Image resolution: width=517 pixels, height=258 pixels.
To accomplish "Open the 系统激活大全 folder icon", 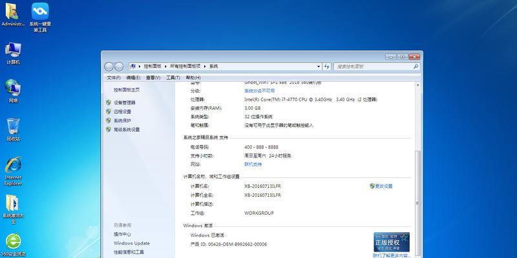I will [x=13, y=209].
